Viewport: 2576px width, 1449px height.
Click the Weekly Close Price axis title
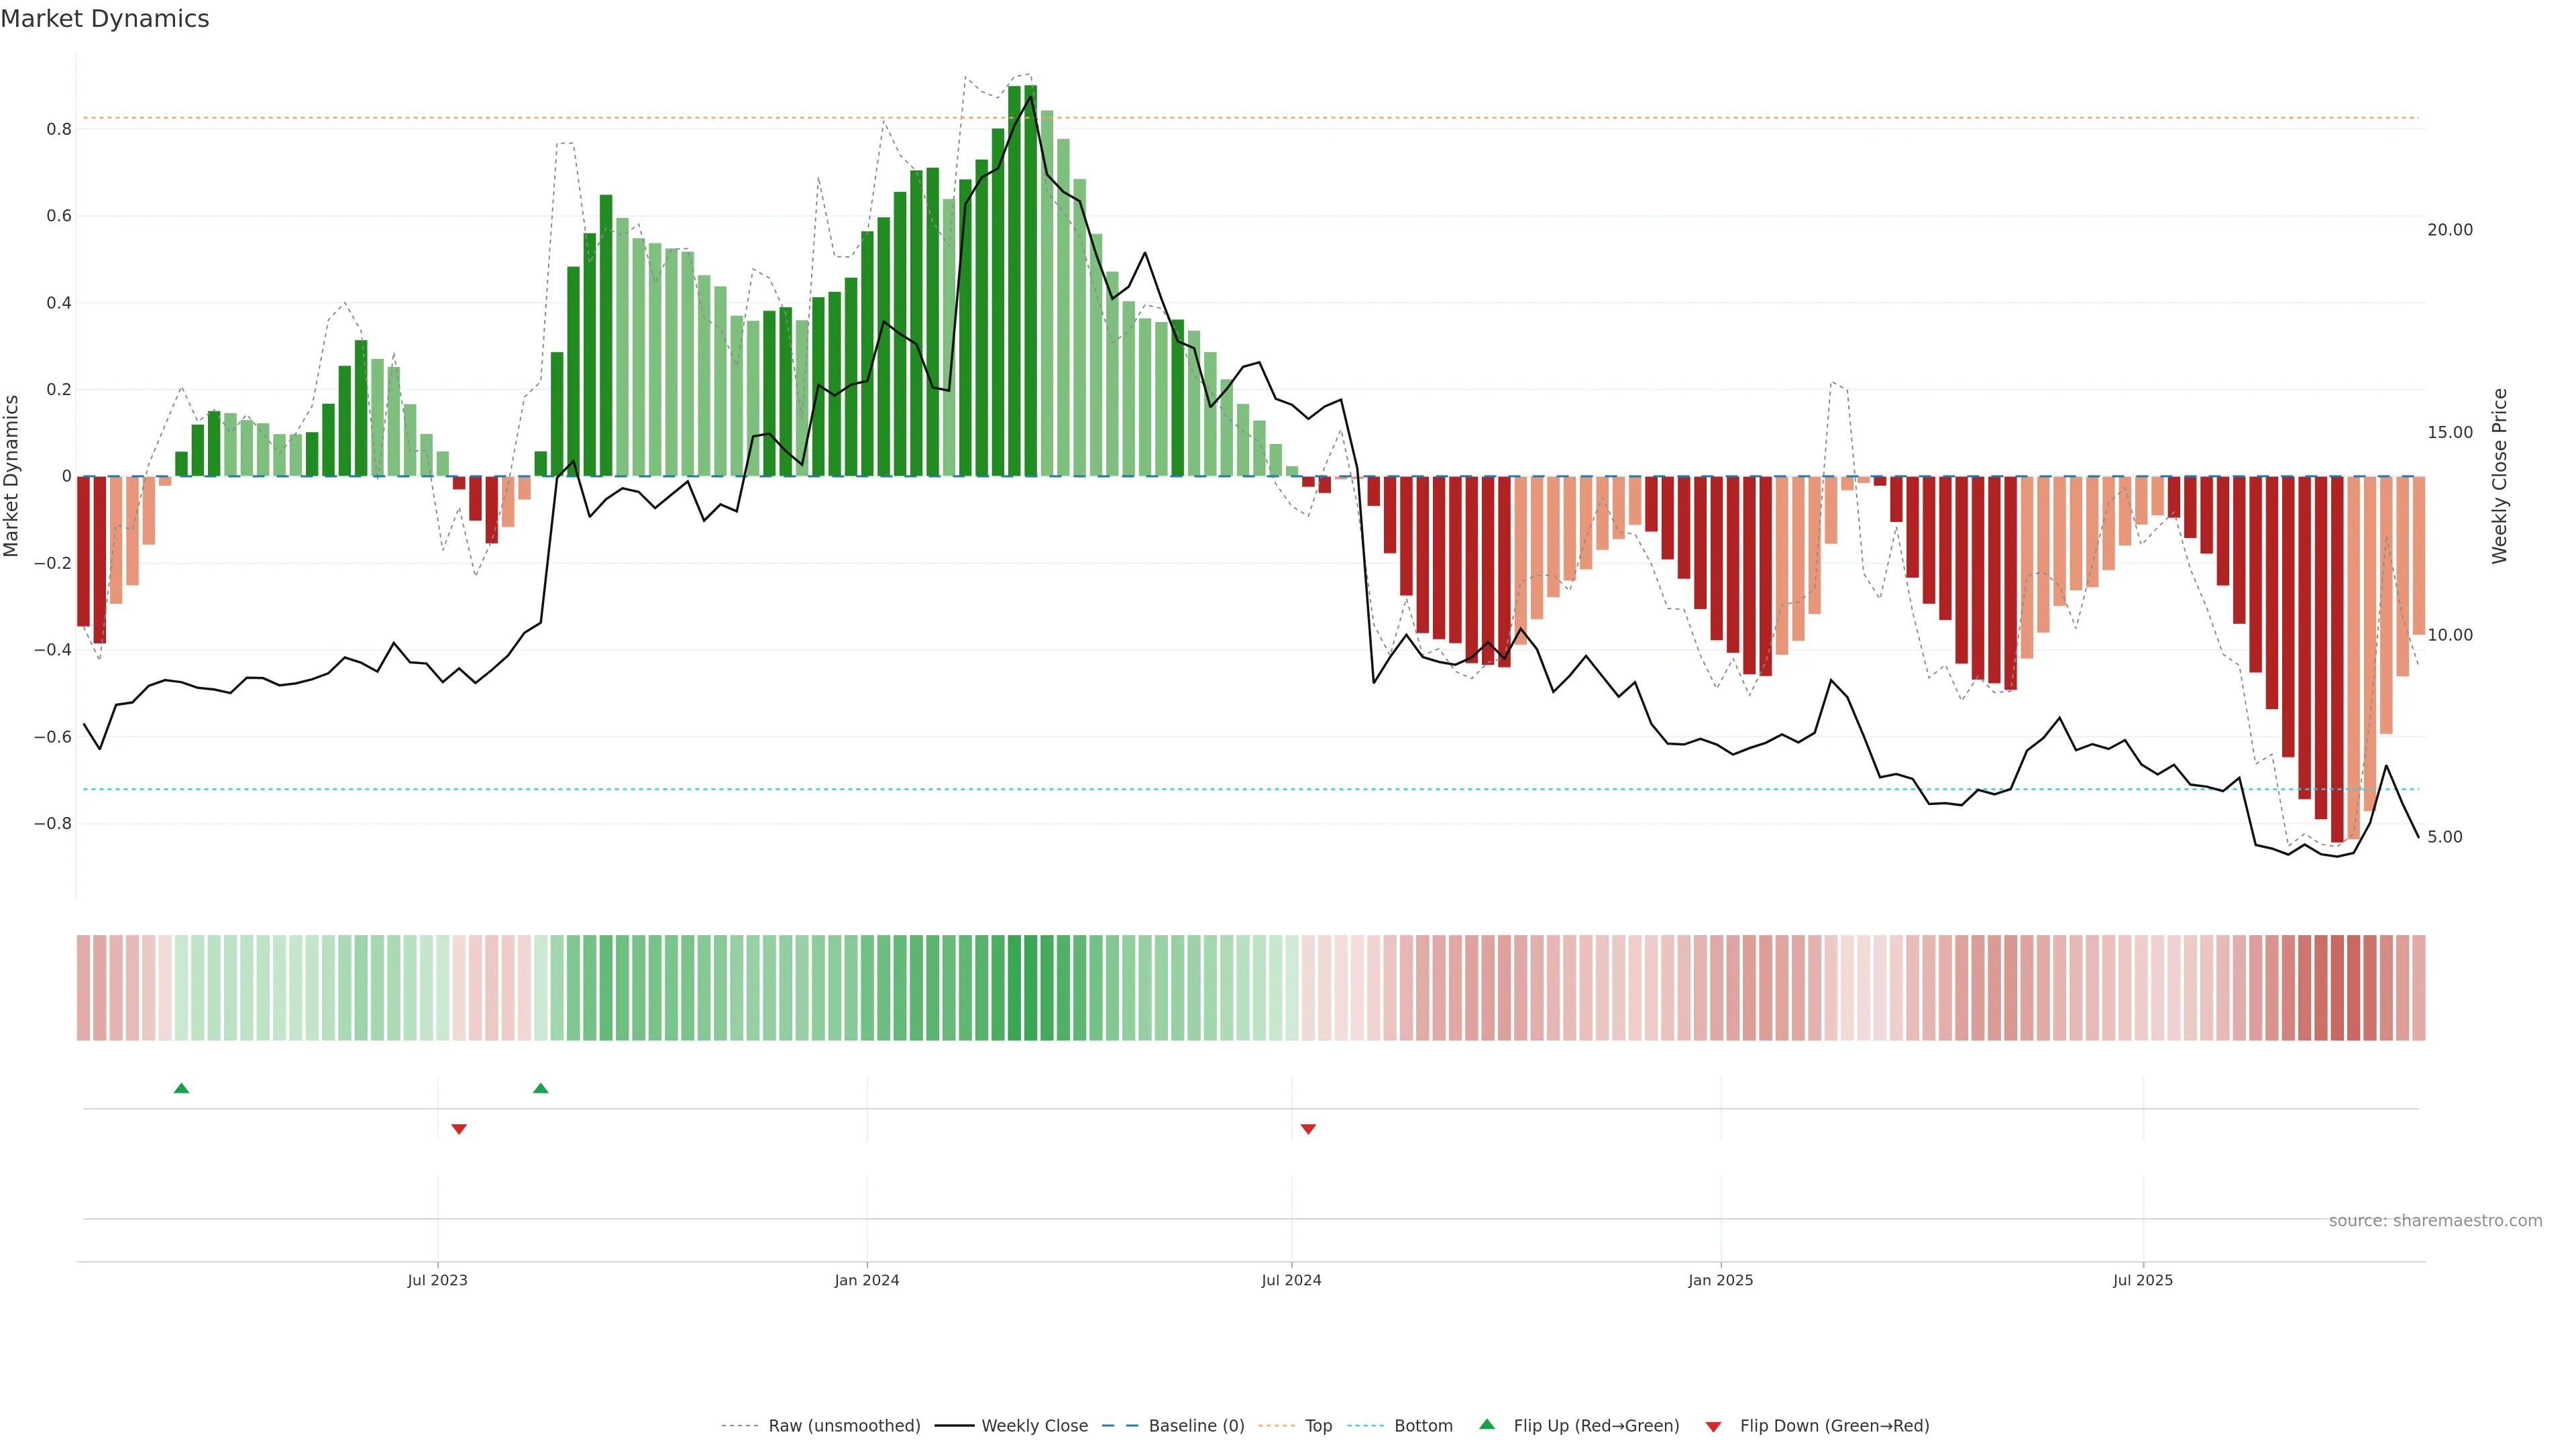click(x=2499, y=476)
